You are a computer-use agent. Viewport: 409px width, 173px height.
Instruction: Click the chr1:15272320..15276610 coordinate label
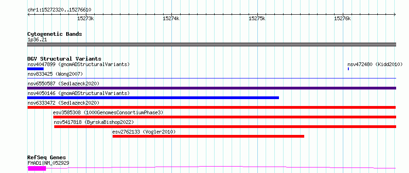tap(59, 10)
